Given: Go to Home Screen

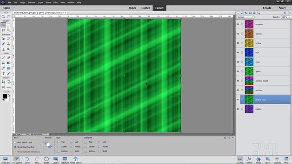Looking at the screenshot, I should point(76,160).
